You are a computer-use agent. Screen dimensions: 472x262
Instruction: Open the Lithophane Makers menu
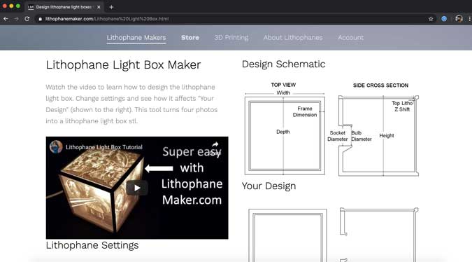point(136,38)
